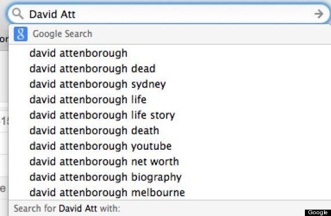Select the Google Search provider row

tap(170, 34)
